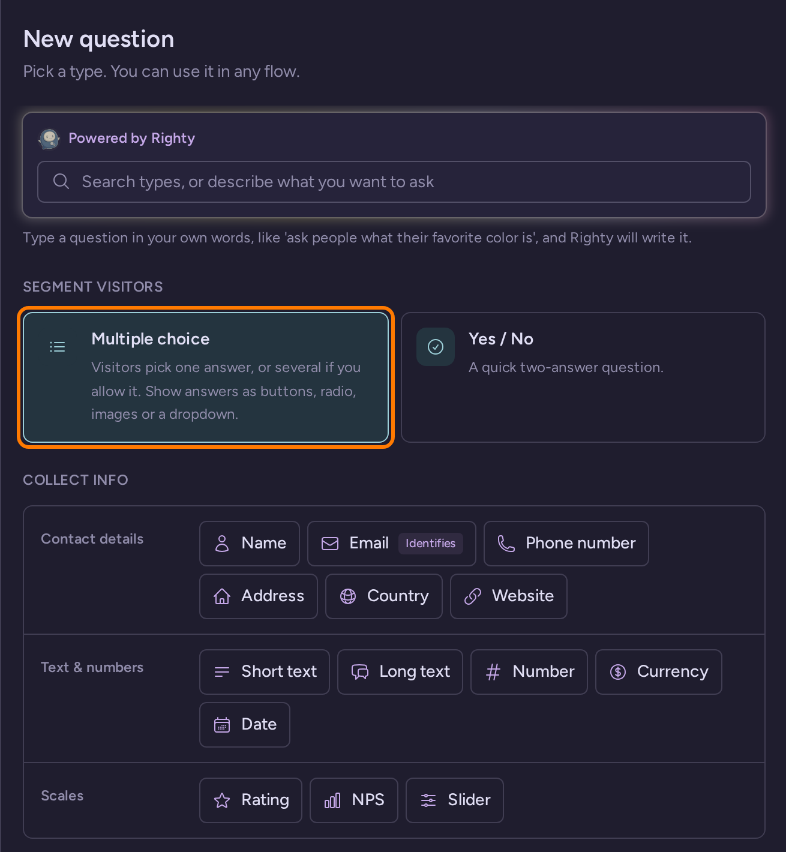Choose the Yes / No question card
786x852 pixels.
(583, 377)
